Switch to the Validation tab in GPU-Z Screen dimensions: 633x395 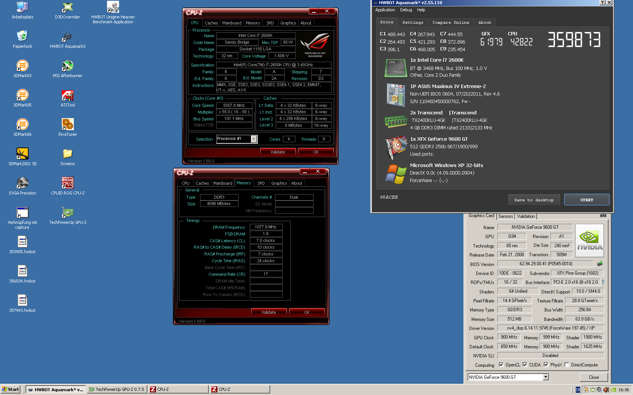coord(526,216)
